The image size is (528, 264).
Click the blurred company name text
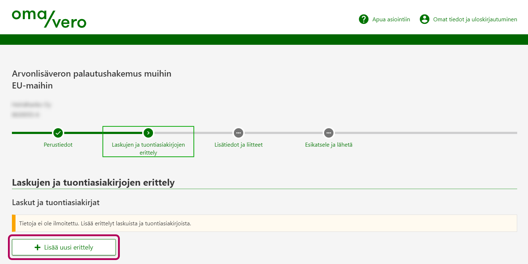pos(32,105)
